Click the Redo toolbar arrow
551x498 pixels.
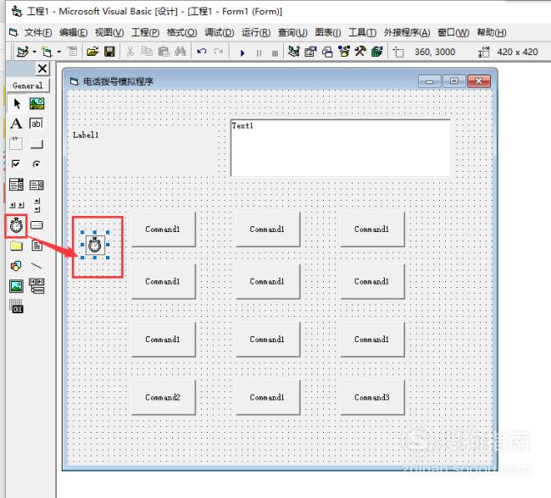(219, 52)
